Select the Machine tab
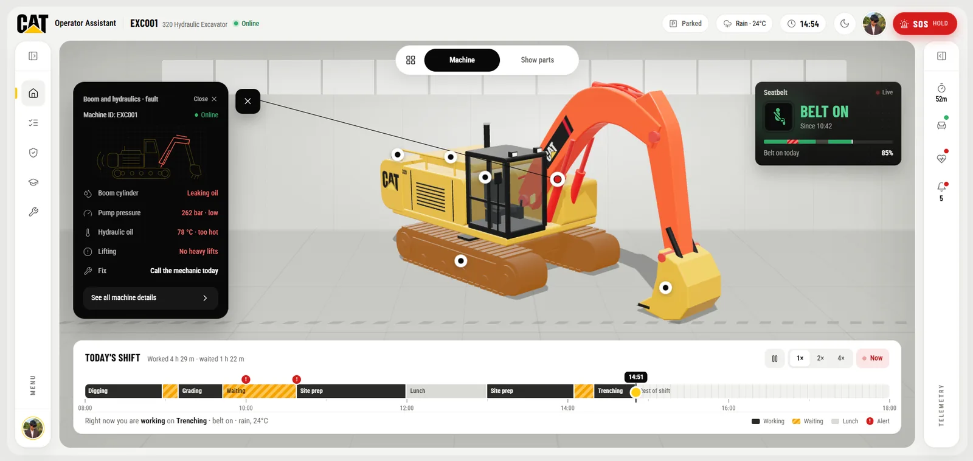The width and height of the screenshot is (973, 461). [462, 60]
